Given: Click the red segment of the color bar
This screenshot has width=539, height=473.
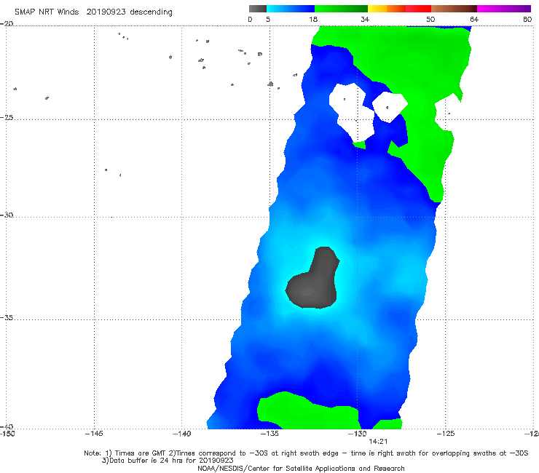Looking at the screenshot, I should (418, 9).
